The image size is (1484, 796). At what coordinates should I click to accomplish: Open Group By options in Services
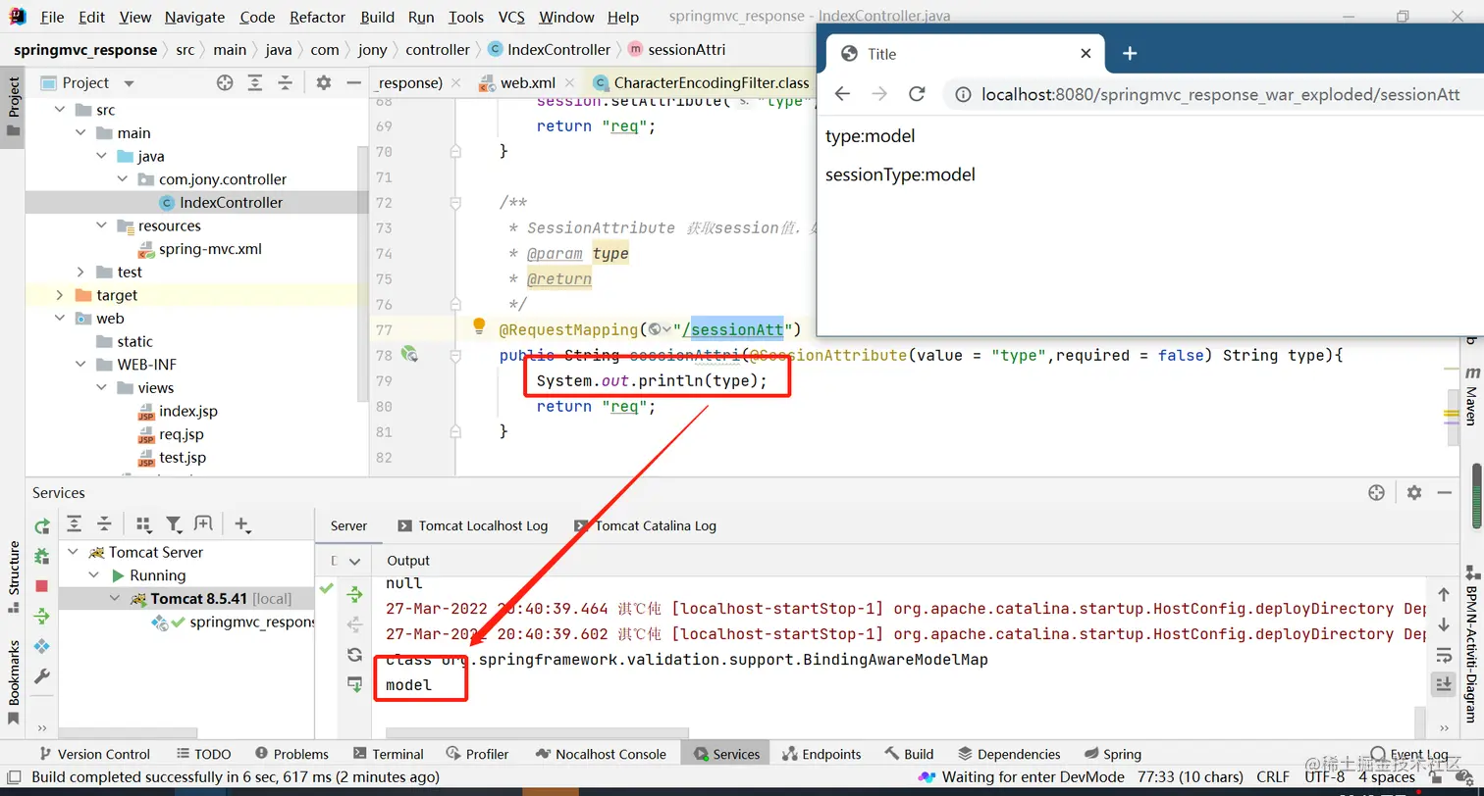(143, 524)
